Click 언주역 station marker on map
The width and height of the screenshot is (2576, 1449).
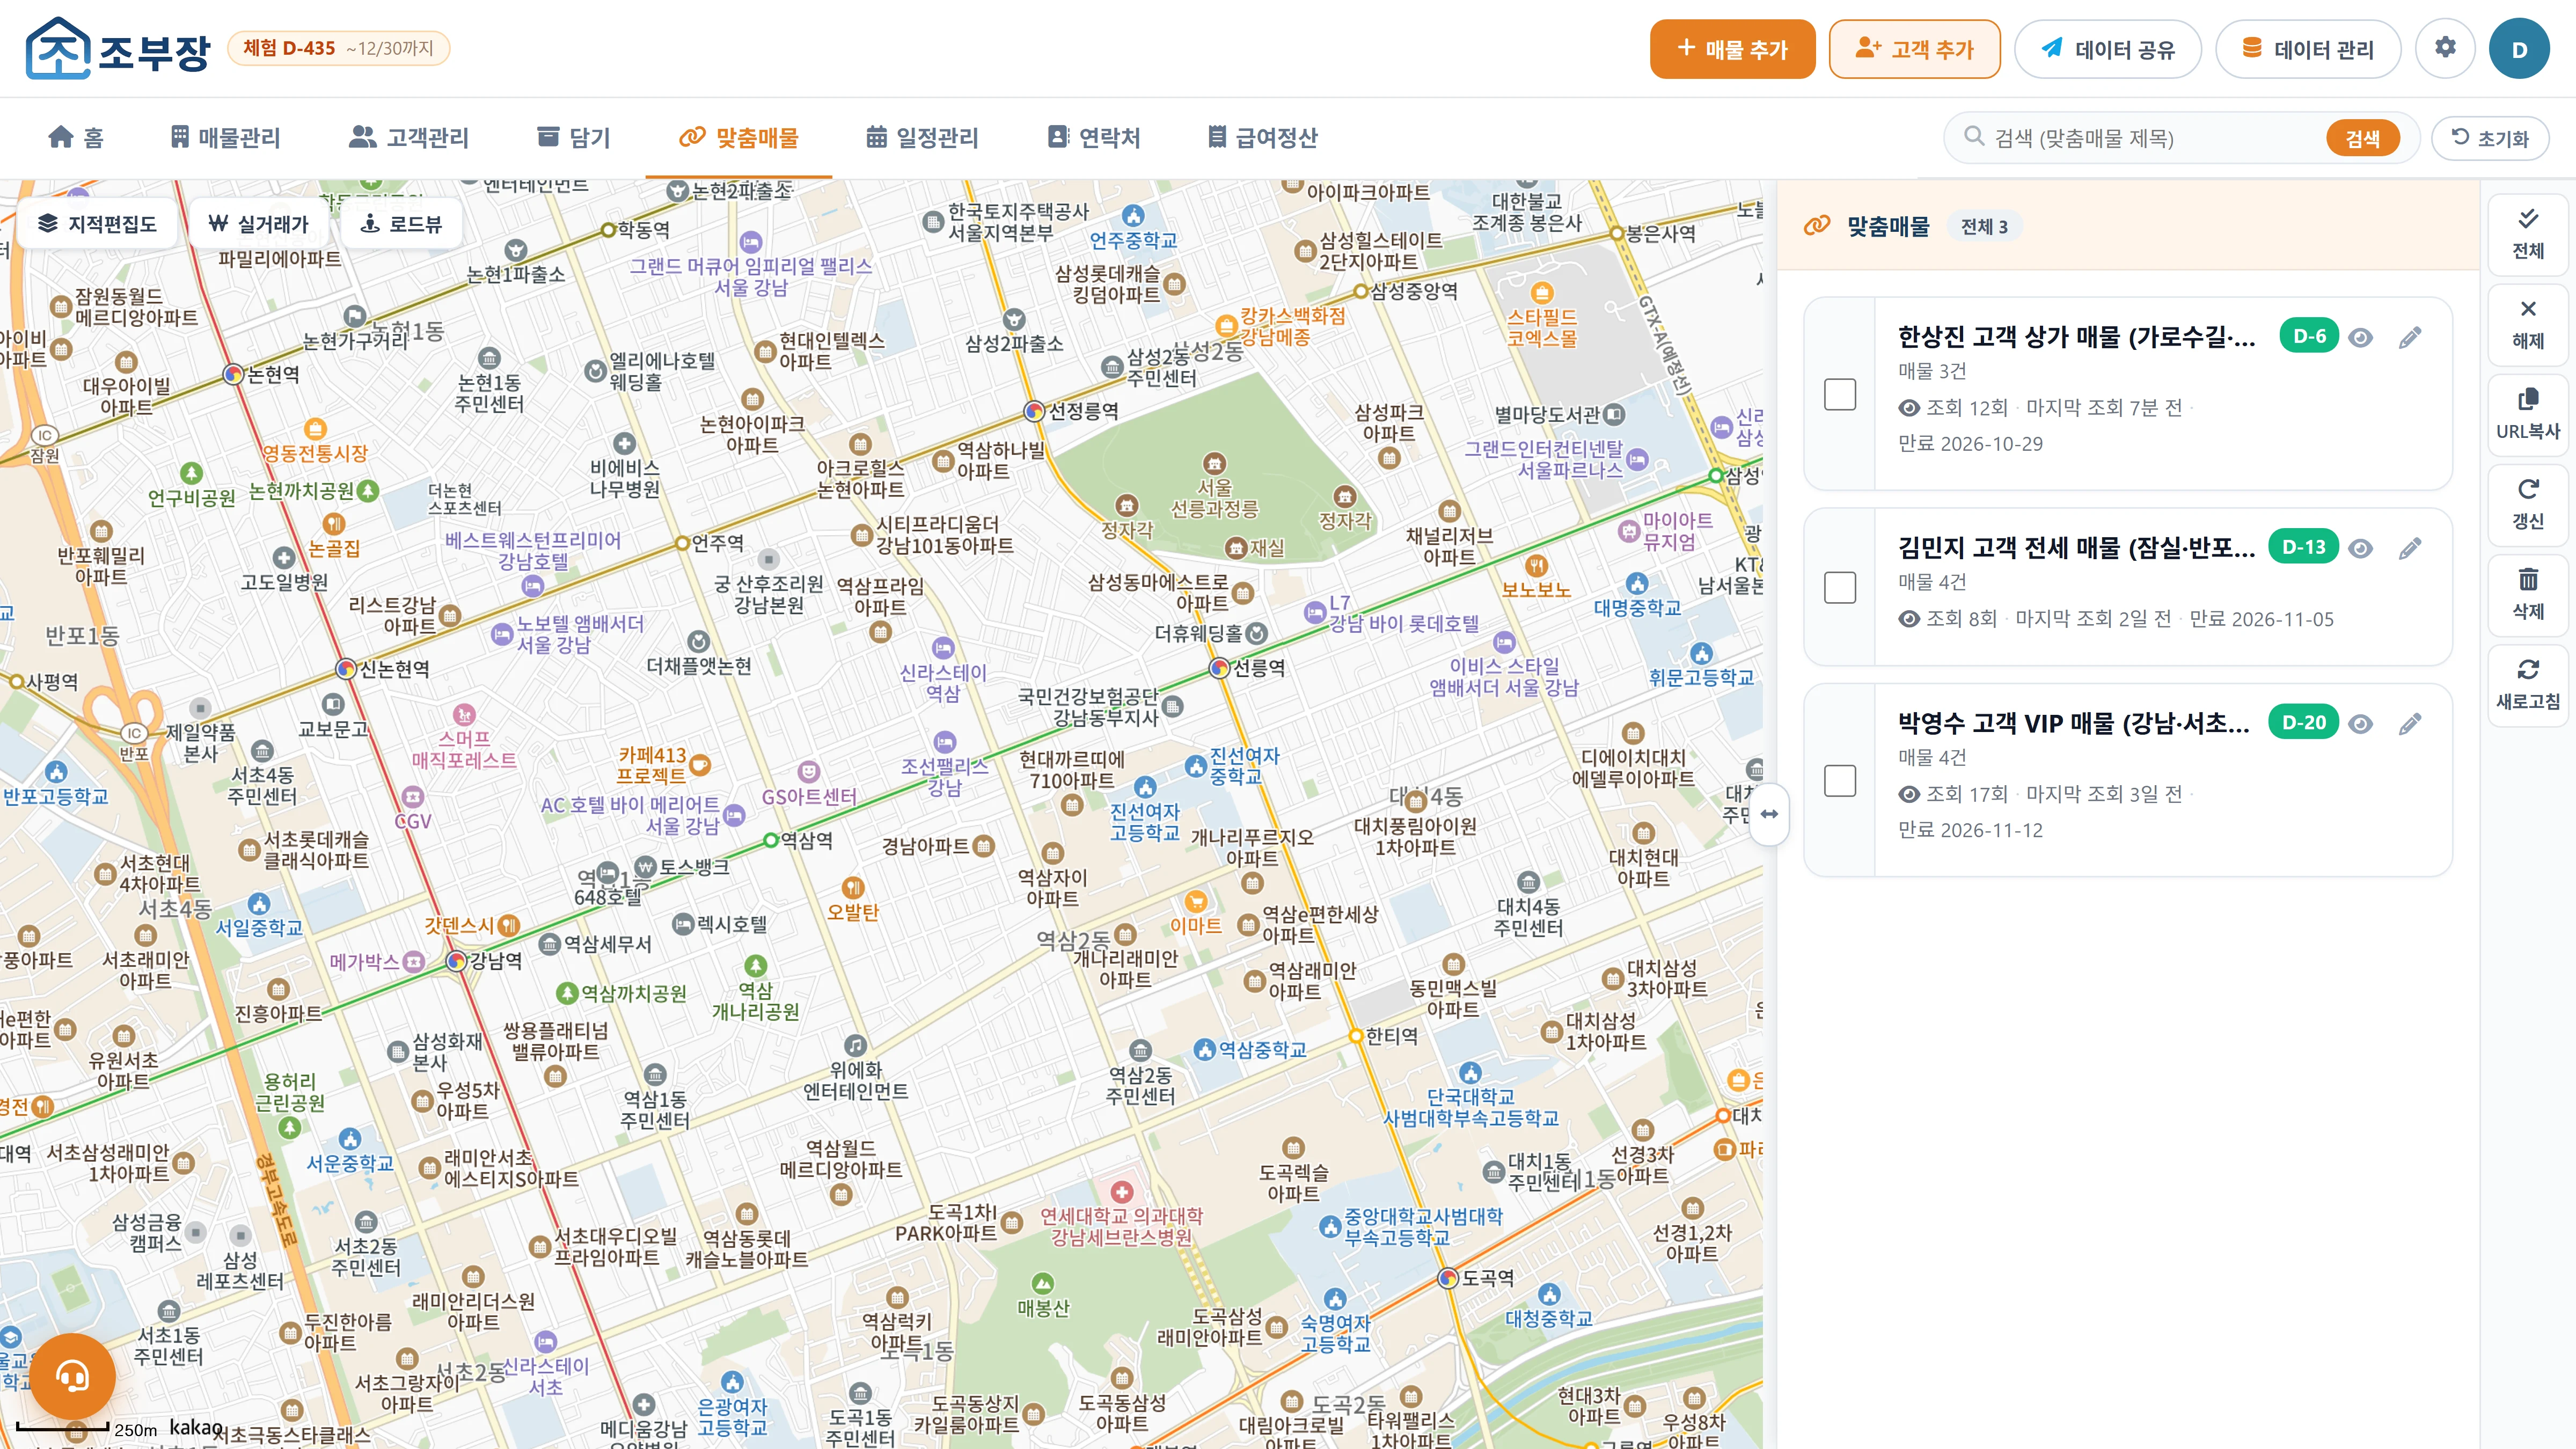point(683,543)
